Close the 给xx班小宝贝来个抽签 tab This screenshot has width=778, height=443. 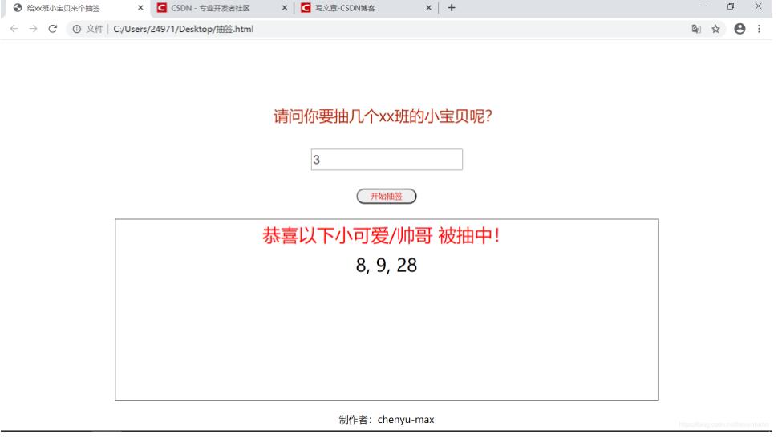140,8
